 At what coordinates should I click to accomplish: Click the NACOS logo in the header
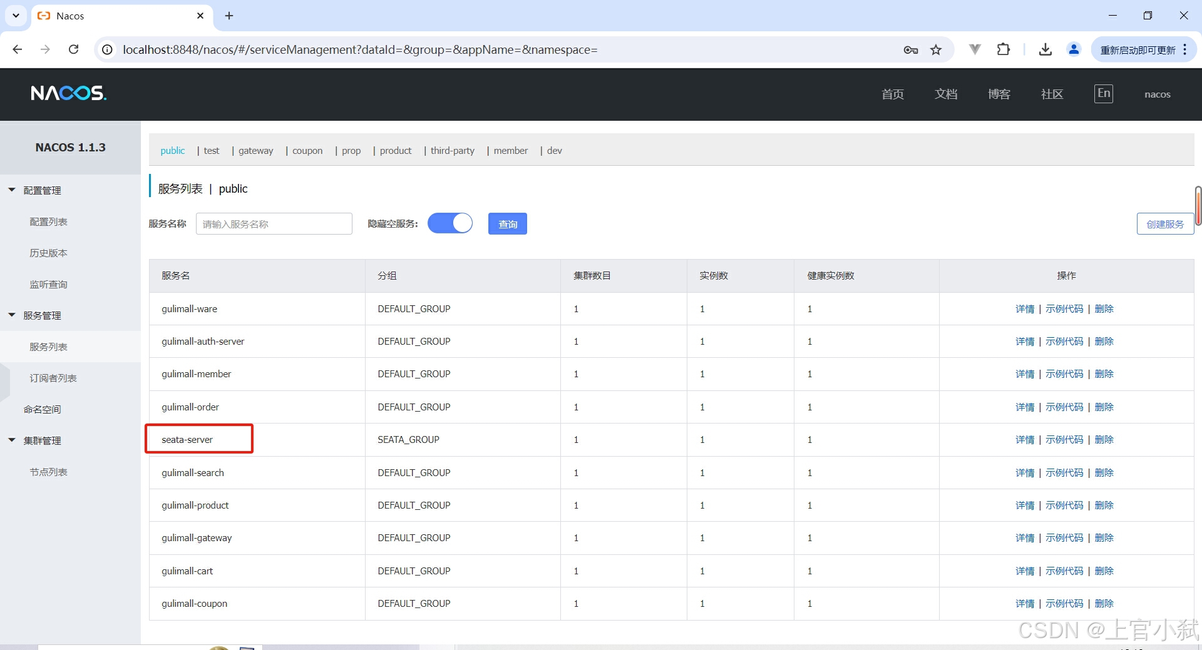point(69,93)
